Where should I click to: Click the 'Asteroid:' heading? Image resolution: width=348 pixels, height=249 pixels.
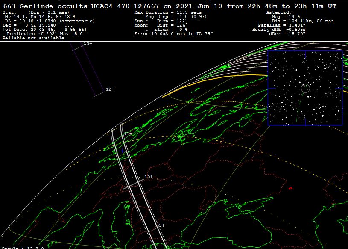pos(278,12)
